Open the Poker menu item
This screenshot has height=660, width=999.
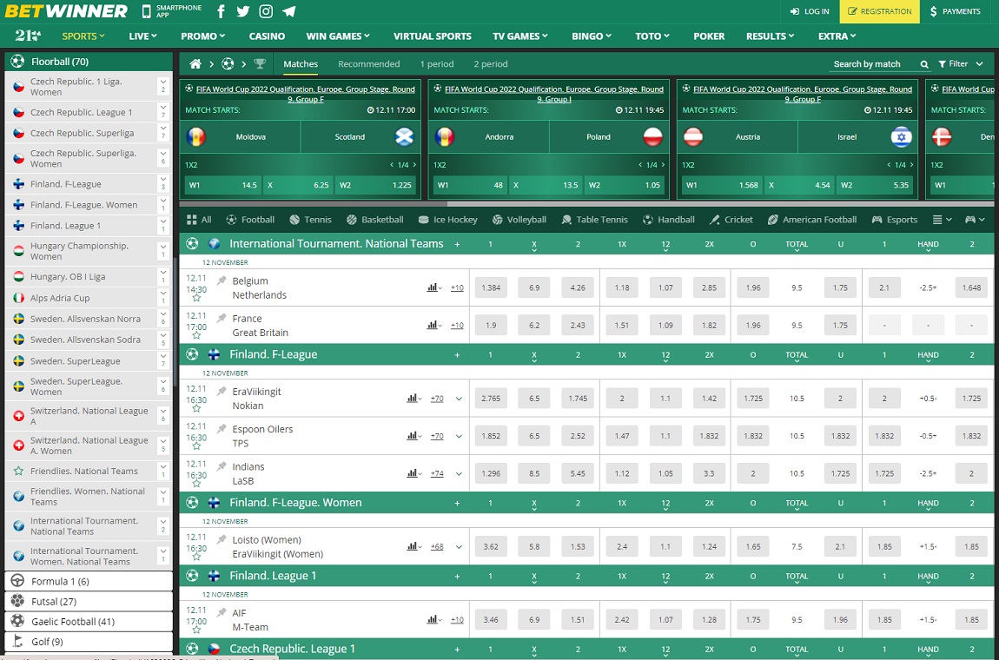[x=709, y=36]
